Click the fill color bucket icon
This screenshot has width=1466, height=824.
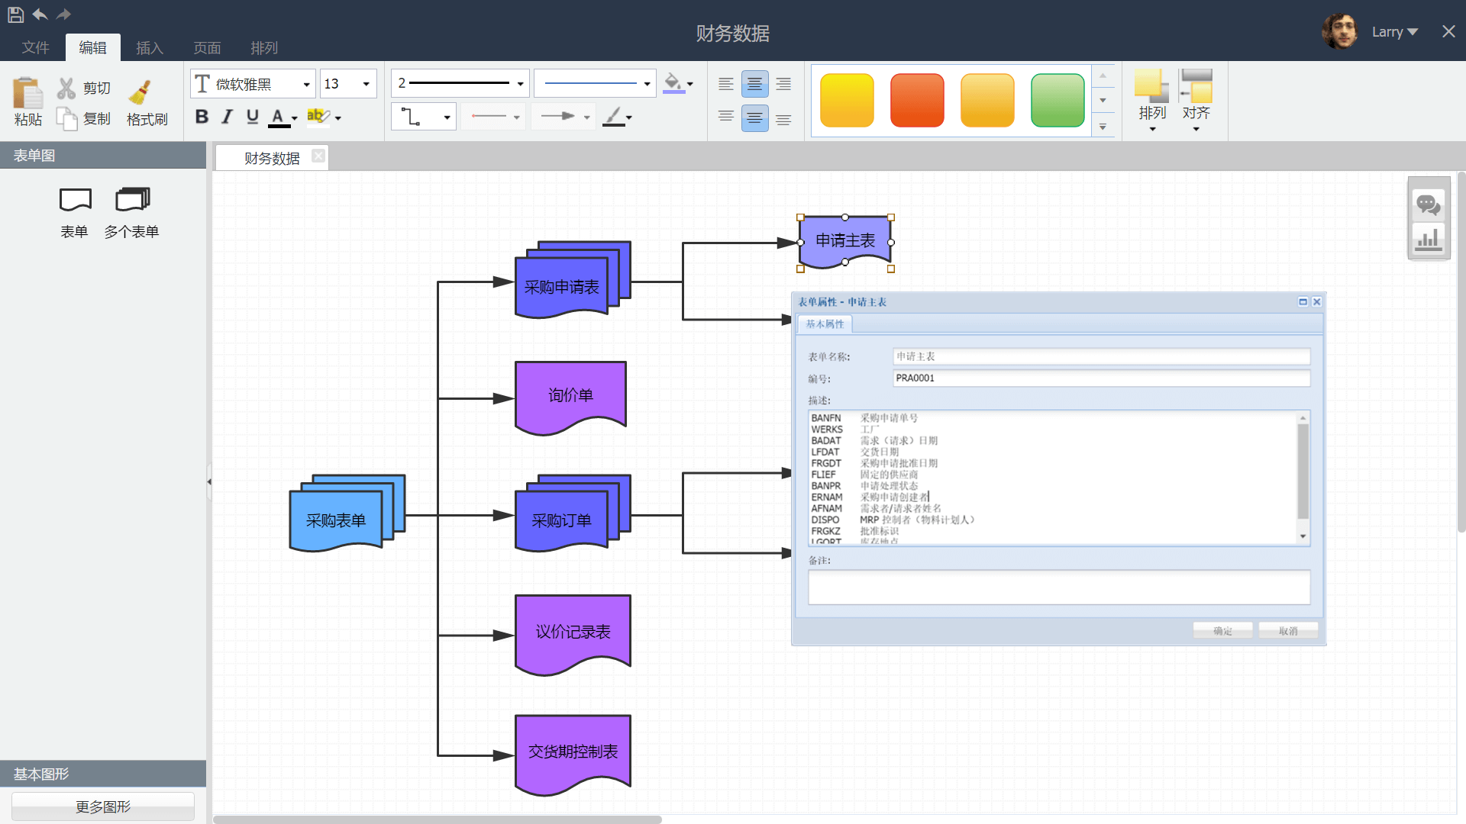pos(672,82)
